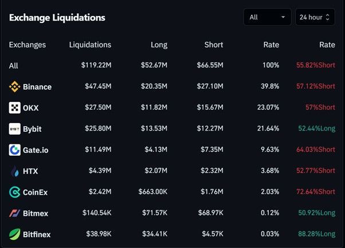Sort by Short column header
The height and width of the screenshot is (248, 345).
pyautogui.click(x=214, y=45)
